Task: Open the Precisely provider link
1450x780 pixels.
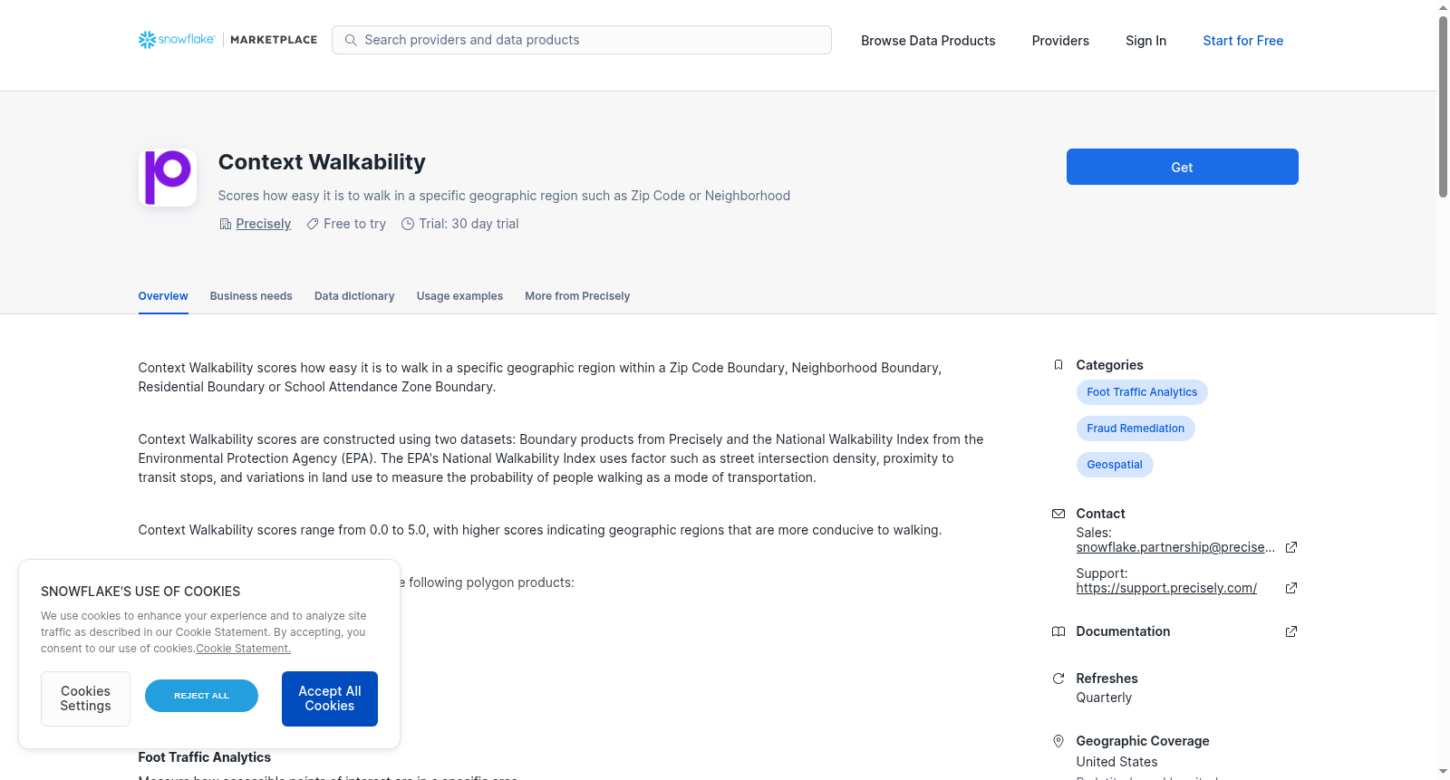Action: [263, 224]
